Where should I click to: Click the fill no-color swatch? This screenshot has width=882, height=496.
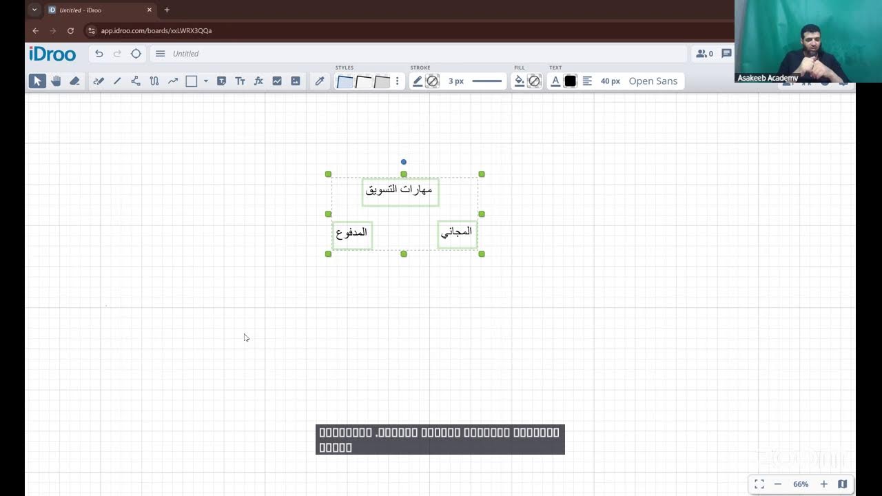coord(534,81)
